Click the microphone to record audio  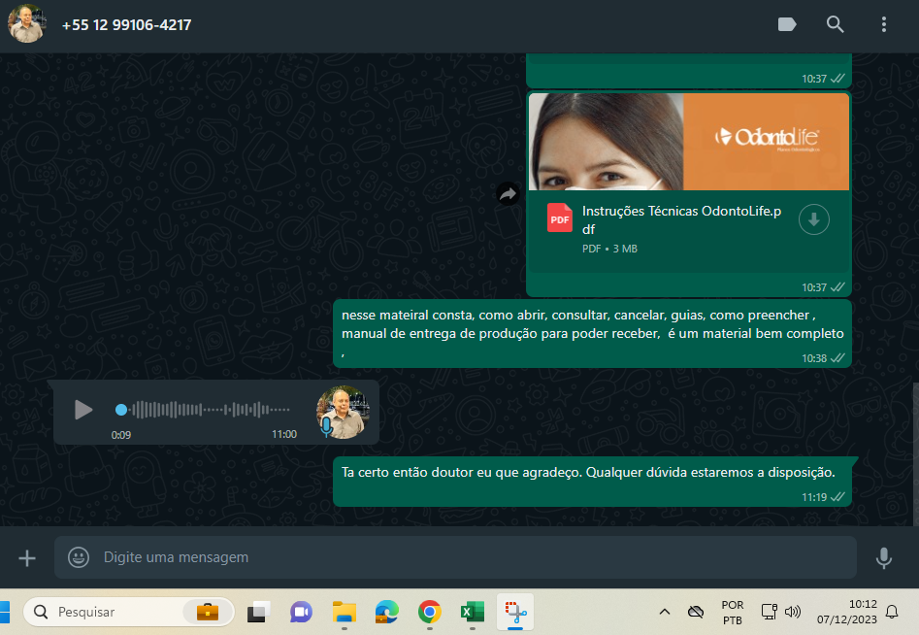tap(883, 557)
